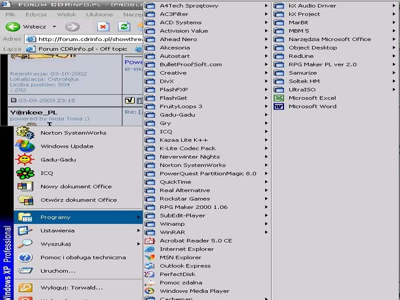Viewport: 400px width, 300px height.
Task: Expand the UltraISO submenu arrow
Action: (x=394, y=89)
